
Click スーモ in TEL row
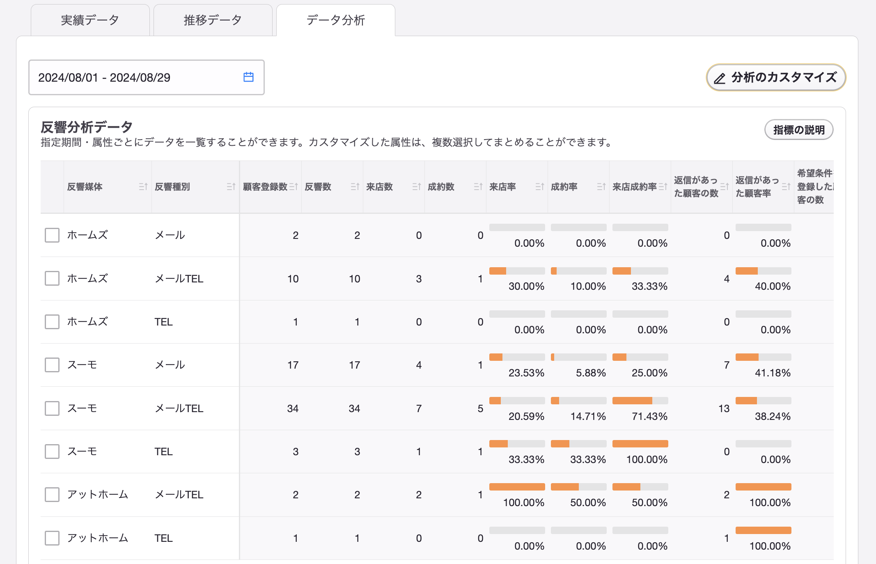pos(82,452)
